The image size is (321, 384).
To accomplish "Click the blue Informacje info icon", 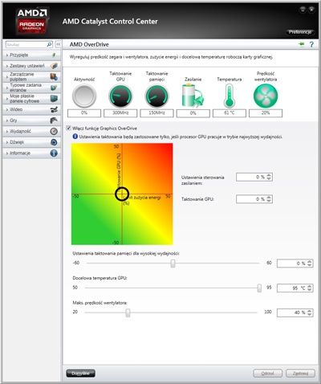I will 54,153.
